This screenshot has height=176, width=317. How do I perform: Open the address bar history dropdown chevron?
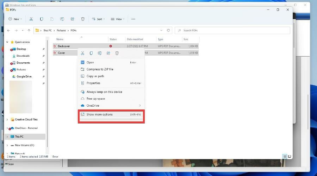(161, 30)
